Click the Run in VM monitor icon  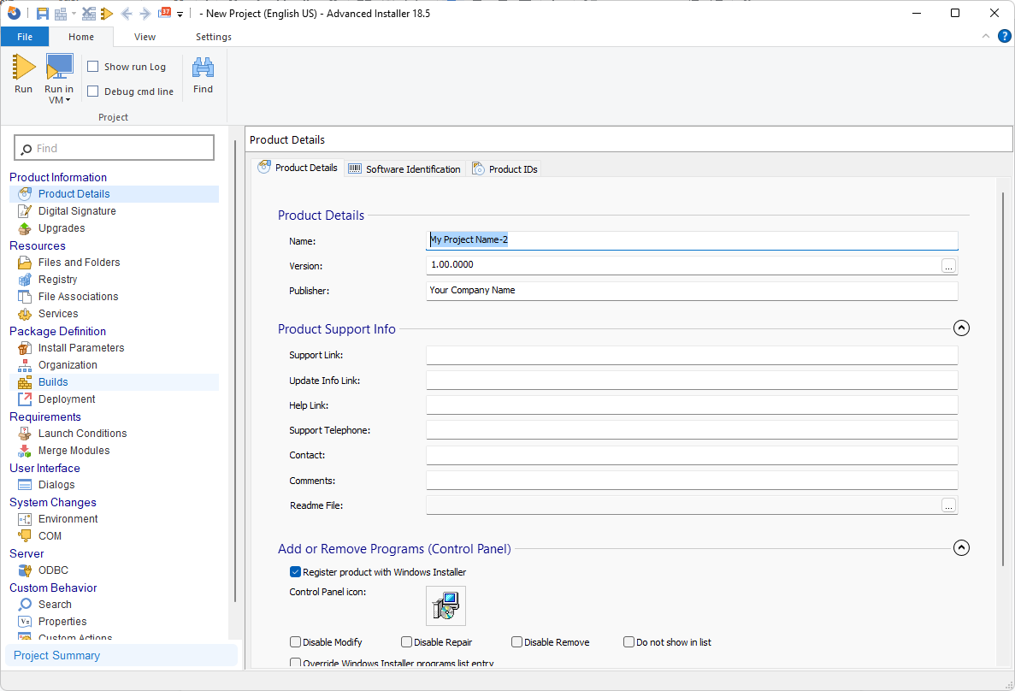click(59, 67)
